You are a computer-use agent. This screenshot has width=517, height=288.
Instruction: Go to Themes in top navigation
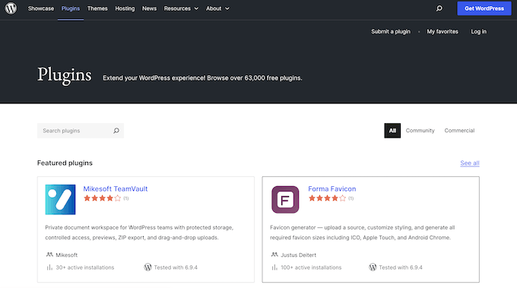(97, 8)
